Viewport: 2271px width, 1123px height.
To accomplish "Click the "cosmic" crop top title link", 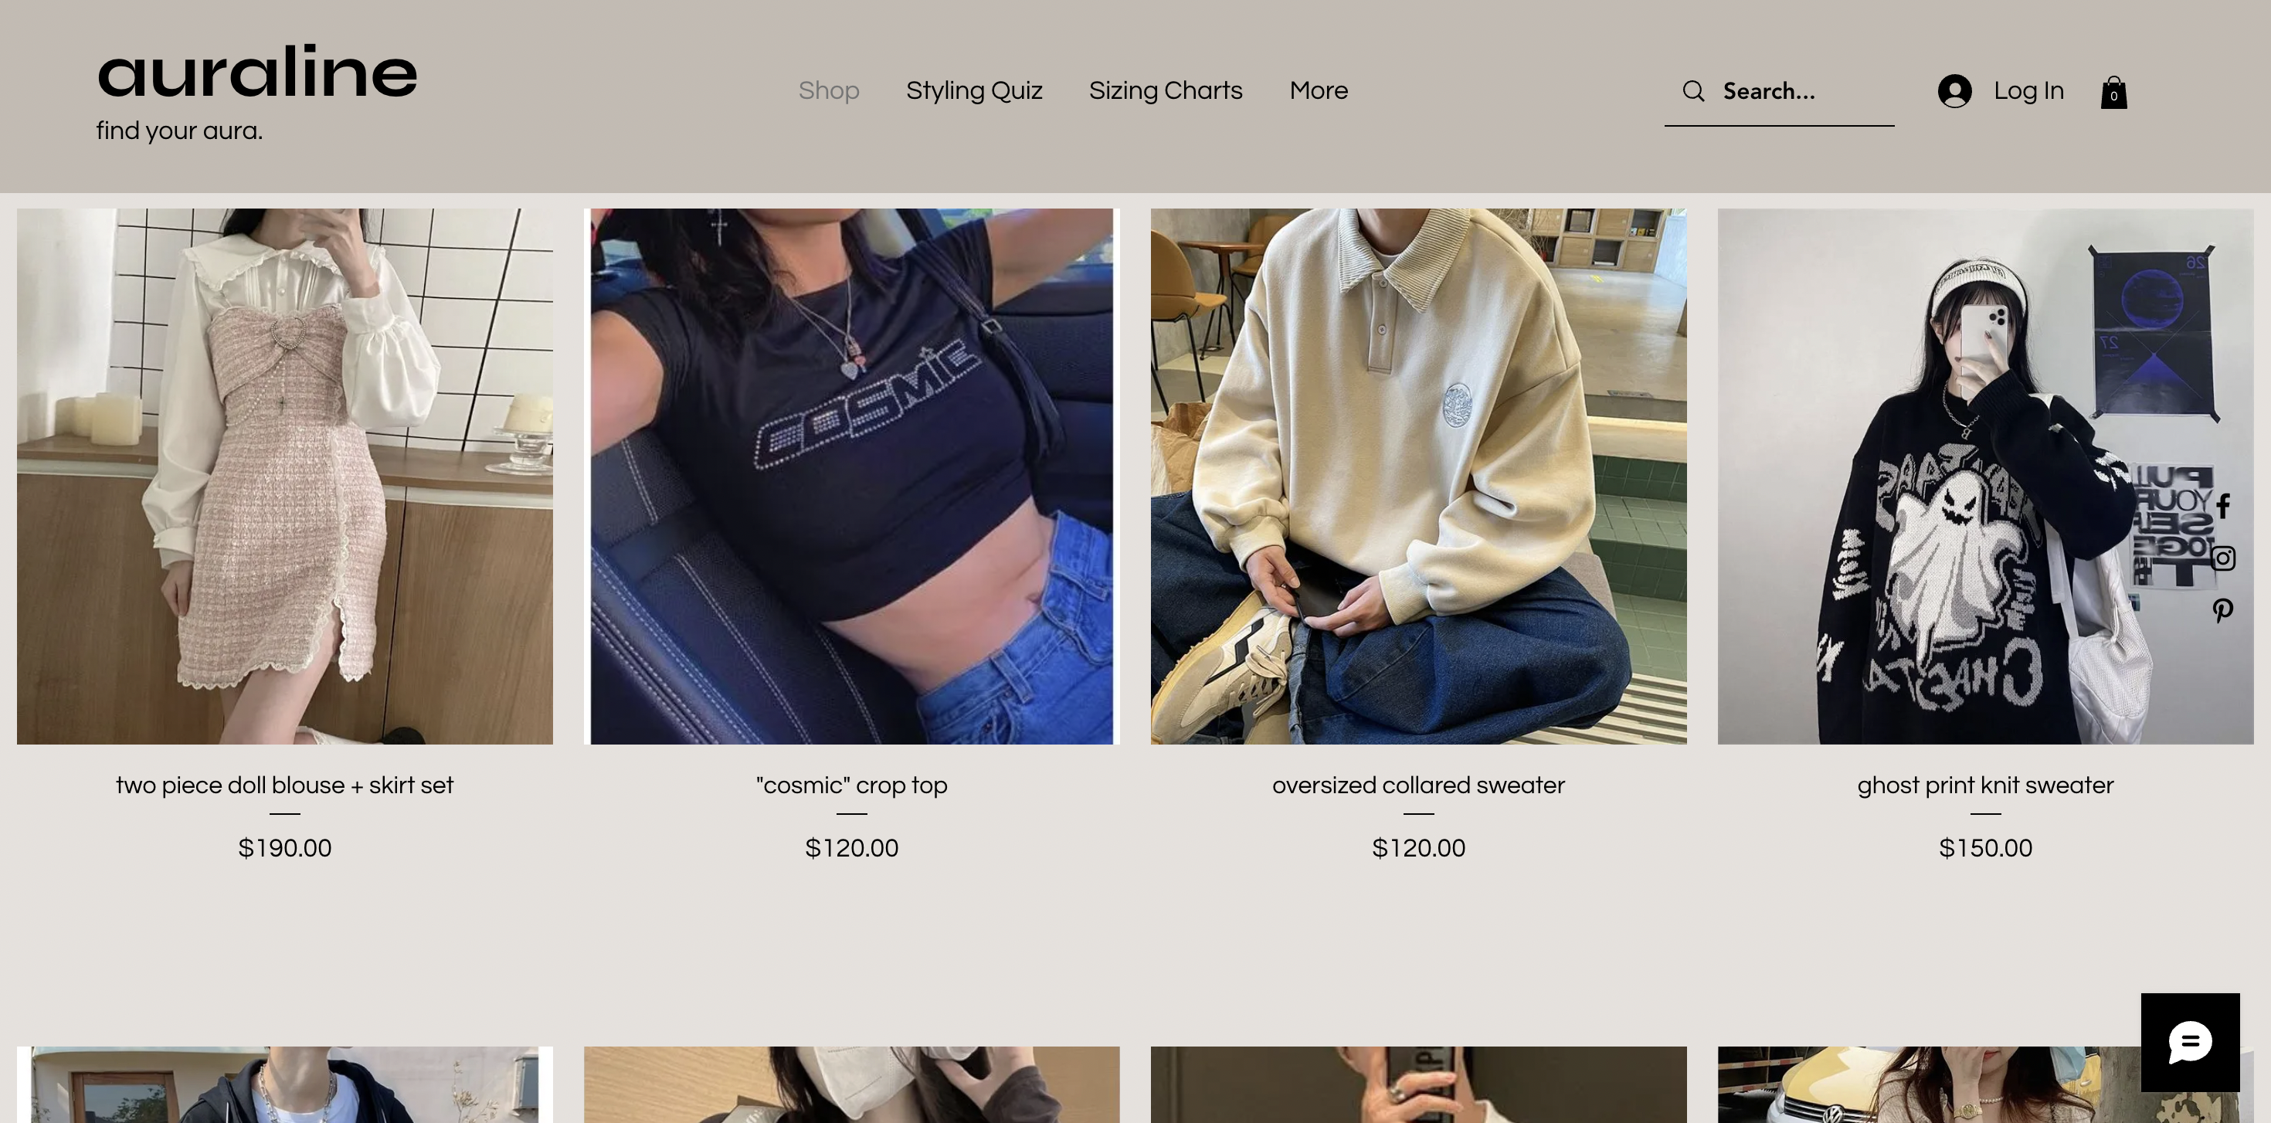I will click(851, 785).
